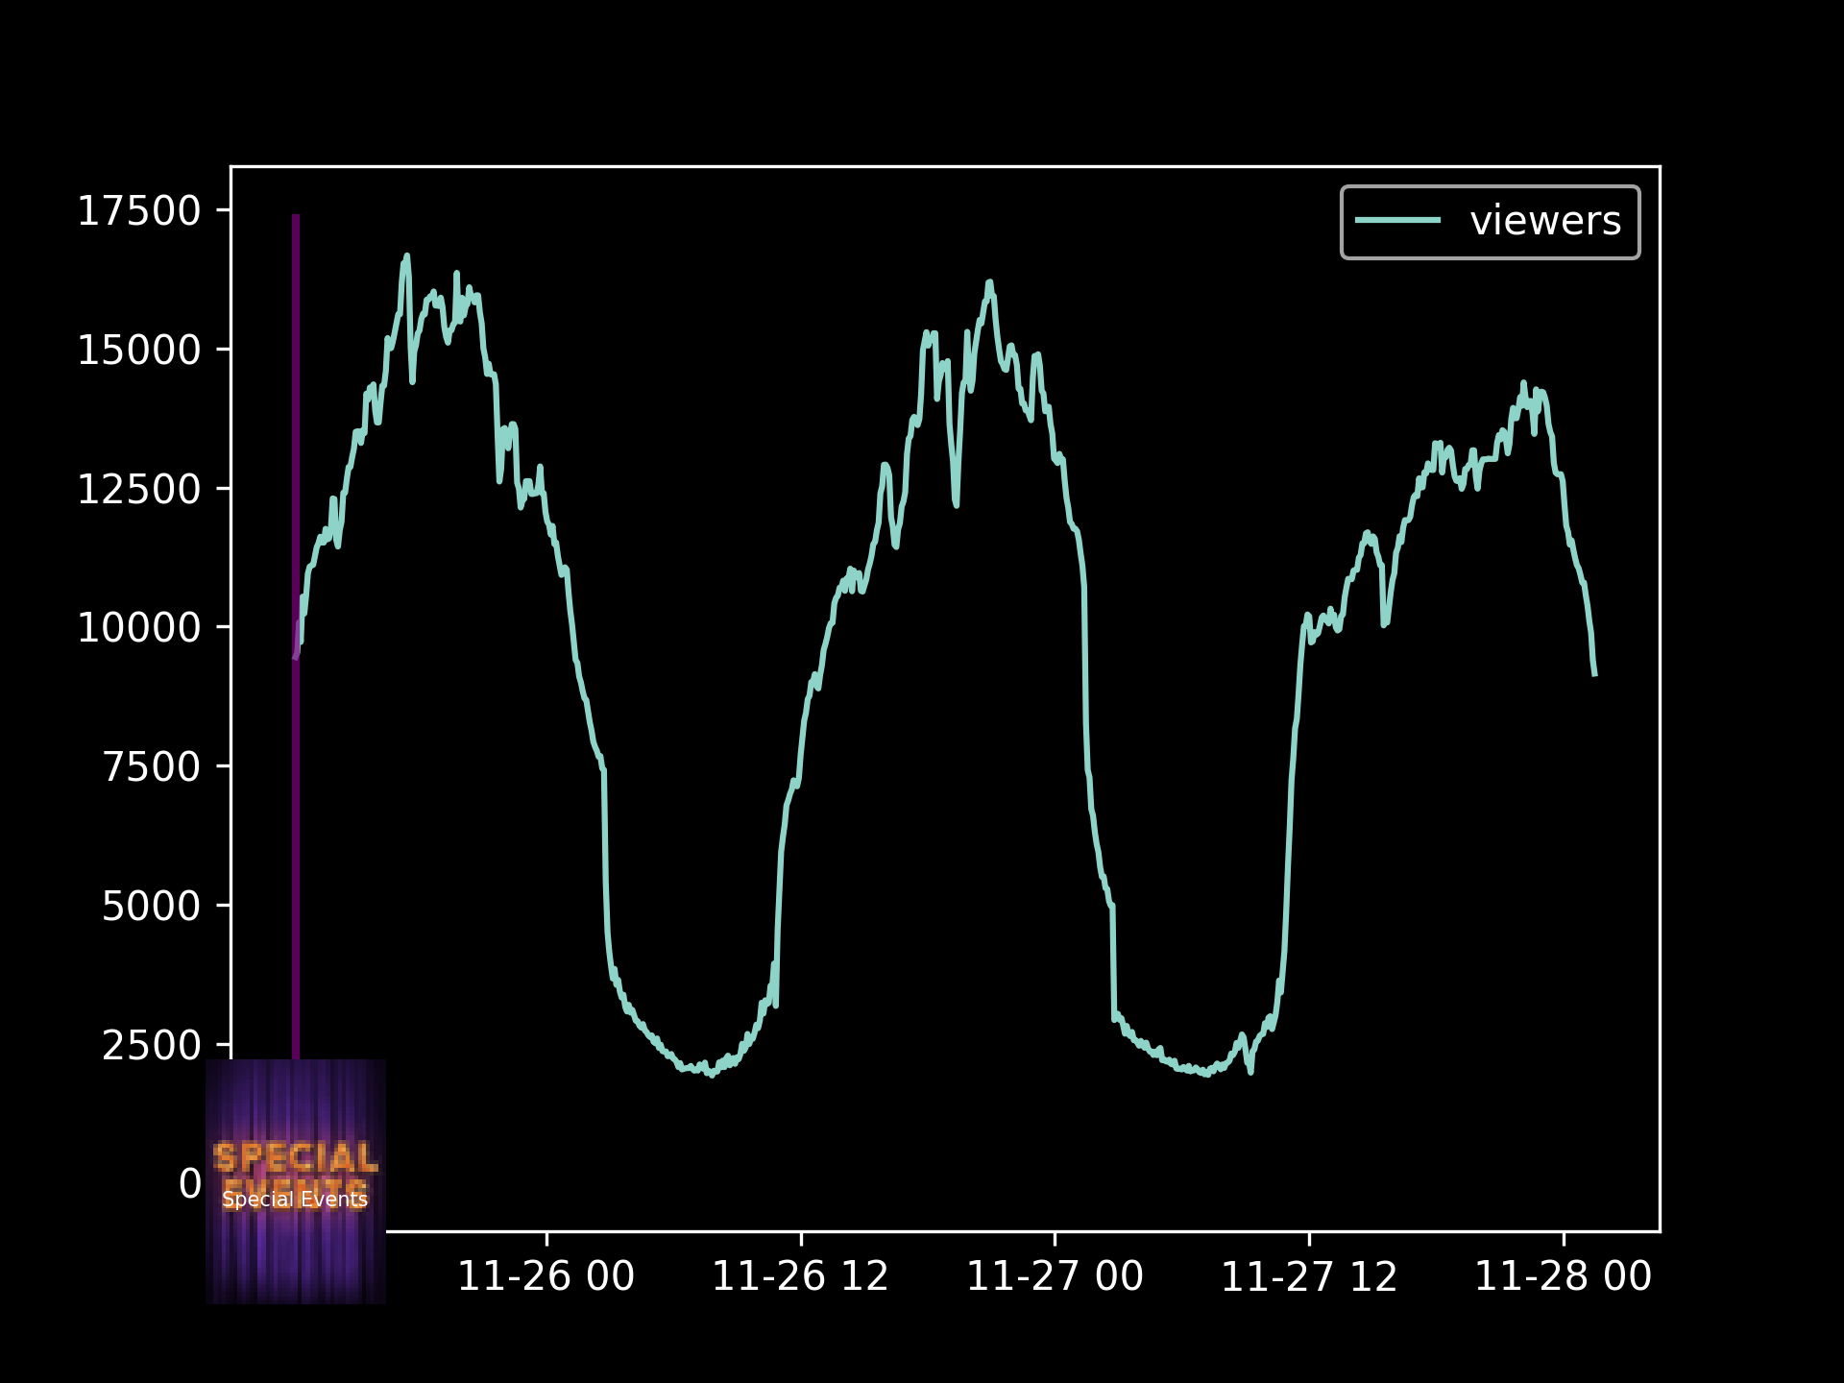Click the 15000 y-axis tick label
Screen dimensions: 1844x1383
[139, 351]
